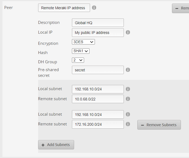The height and width of the screenshot is (158, 189).
Task: Edit the Remote subnet field with 172.16.200.0/24
Action: 98,124
